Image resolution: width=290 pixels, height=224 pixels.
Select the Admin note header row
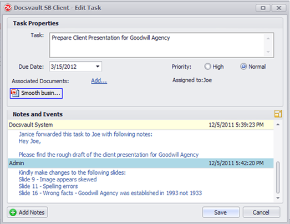(140, 163)
